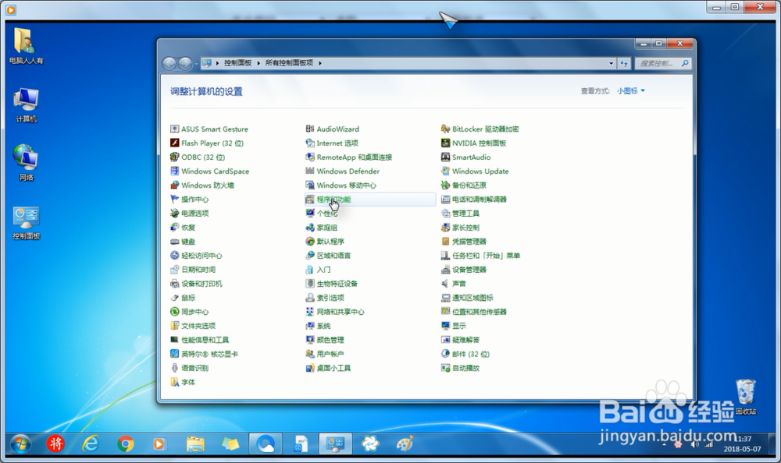Open the 电脑人人有 desktop folder

tap(26, 46)
